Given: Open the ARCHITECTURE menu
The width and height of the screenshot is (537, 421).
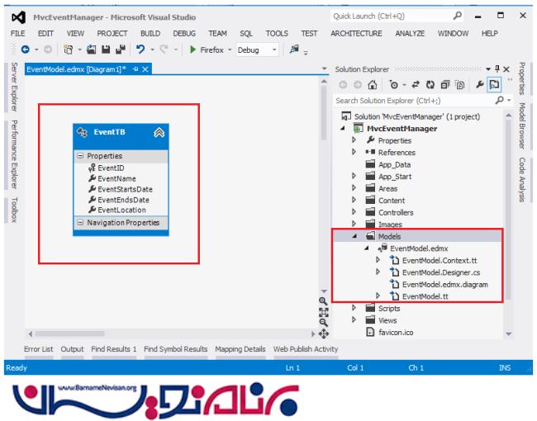Looking at the screenshot, I should pyautogui.click(x=356, y=33).
